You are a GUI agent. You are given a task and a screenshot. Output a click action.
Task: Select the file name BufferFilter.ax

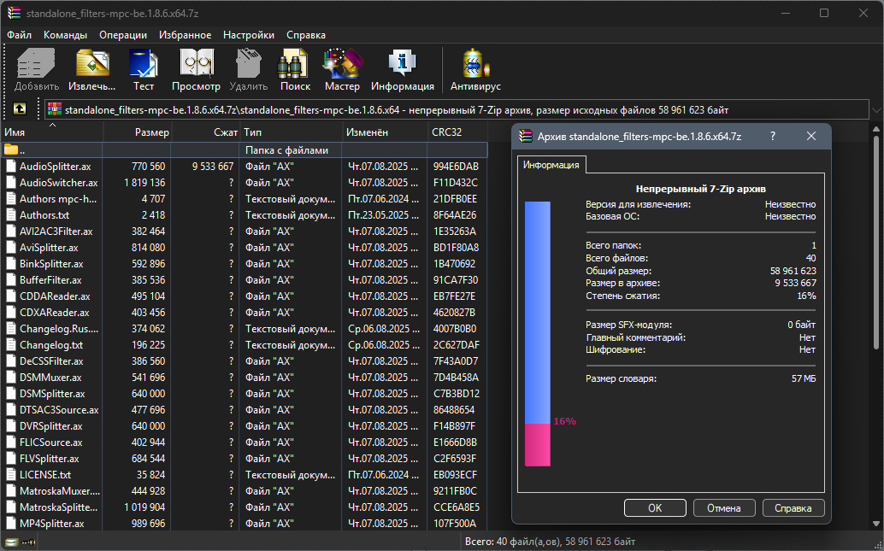click(x=50, y=280)
